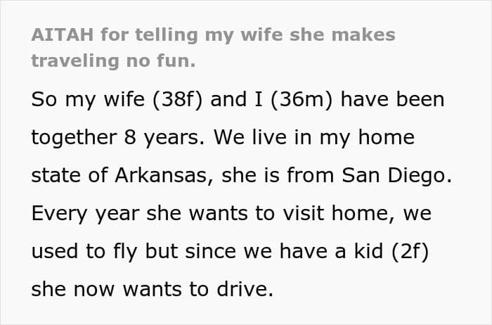Viewport: 492px width, 325px height.
Task: Click the word "together"
Action: 75,138
